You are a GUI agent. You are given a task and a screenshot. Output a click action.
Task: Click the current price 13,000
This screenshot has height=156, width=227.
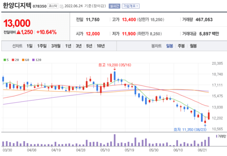click(x=17, y=23)
